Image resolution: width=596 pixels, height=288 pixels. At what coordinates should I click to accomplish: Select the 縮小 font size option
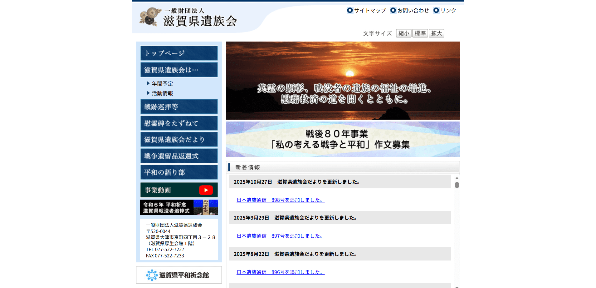click(403, 33)
